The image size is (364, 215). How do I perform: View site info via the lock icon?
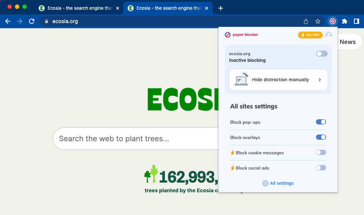pos(47,21)
